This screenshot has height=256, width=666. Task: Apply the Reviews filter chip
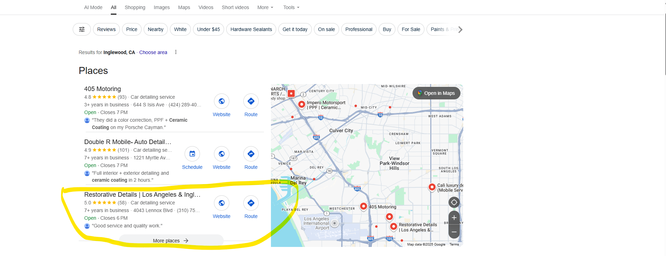[x=106, y=29]
